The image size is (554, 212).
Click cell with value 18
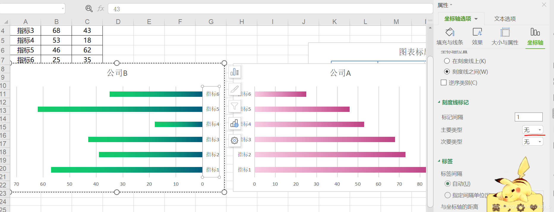pyautogui.click(x=87, y=40)
